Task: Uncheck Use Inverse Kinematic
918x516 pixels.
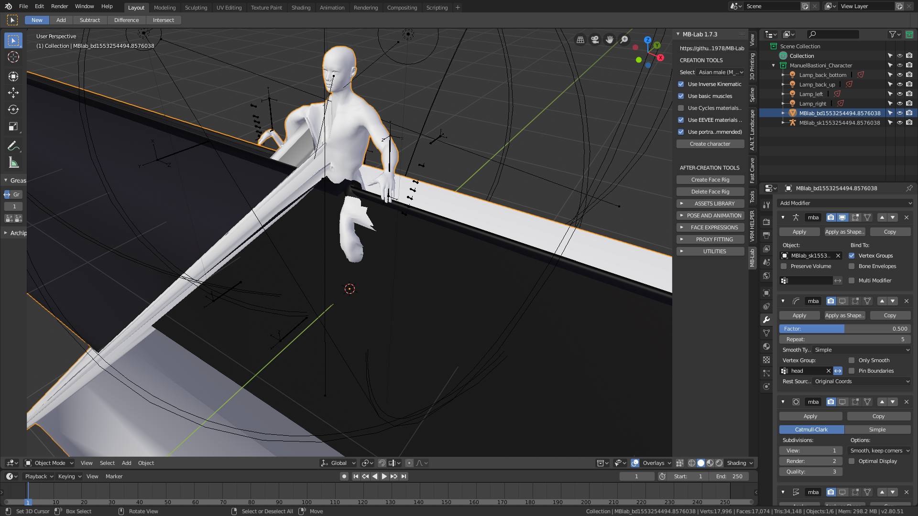Action: click(x=681, y=84)
